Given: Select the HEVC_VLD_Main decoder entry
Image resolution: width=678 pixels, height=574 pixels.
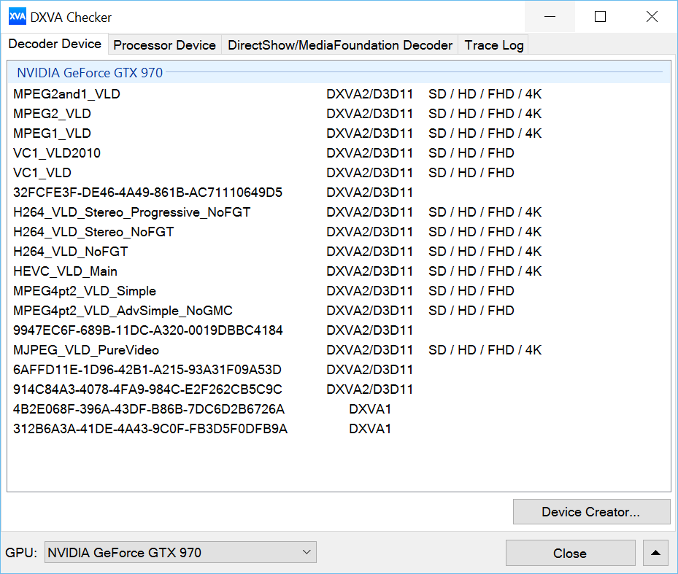Looking at the screenshot, I should tap(66, 271).
